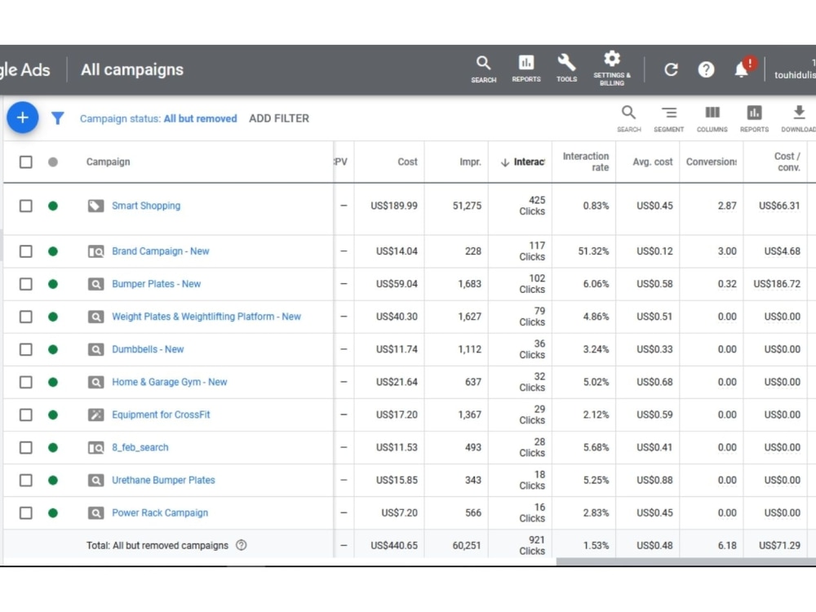The height and width of the screenshot is (612, 816).
Task: Click the refresh icon
Action: (671, 69)
